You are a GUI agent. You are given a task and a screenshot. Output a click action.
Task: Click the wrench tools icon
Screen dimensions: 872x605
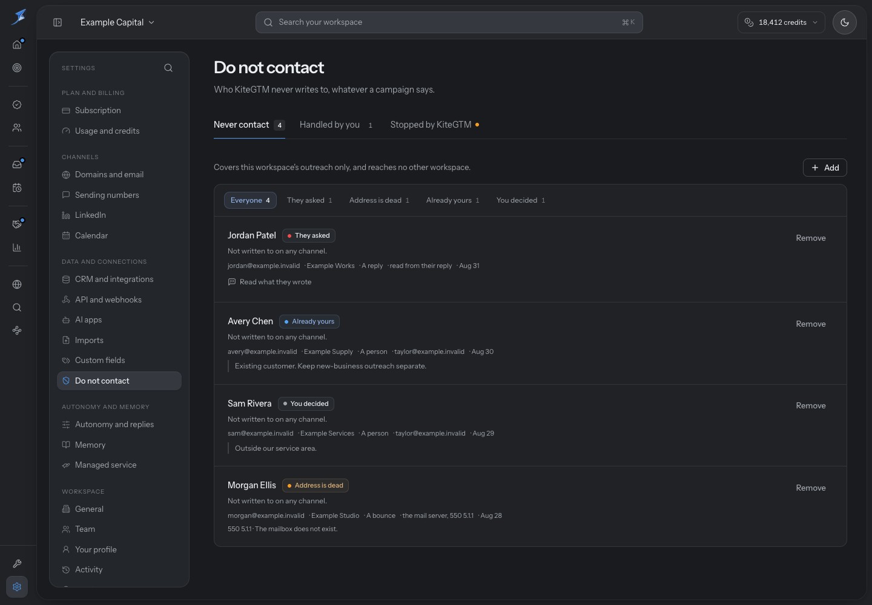point(17,564)
